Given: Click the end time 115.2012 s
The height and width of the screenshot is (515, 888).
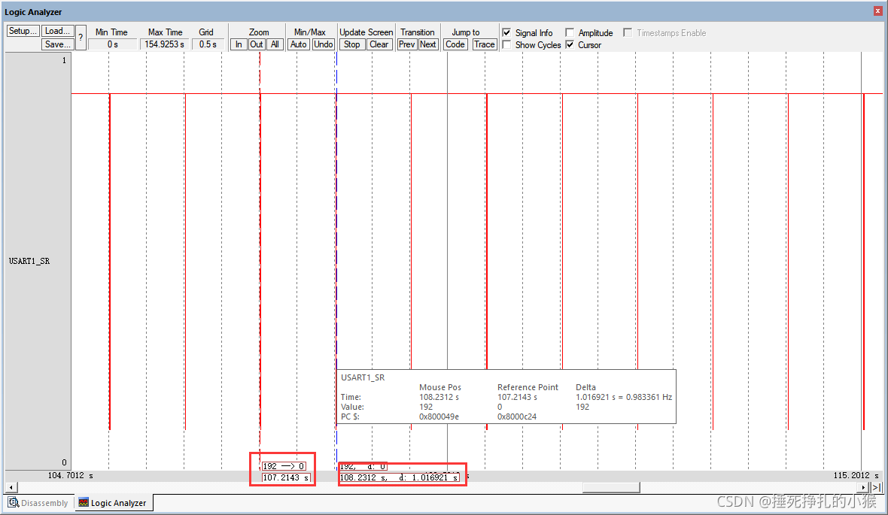Looking at the screenshot, I should pyautogui.click(x=856, y=475).
